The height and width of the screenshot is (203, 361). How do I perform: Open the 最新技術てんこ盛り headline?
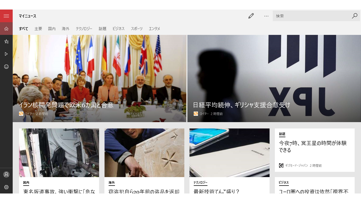216,191
